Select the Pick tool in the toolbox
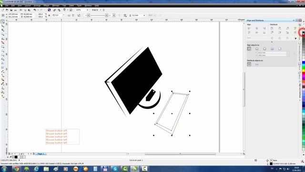 click(2, 21)
